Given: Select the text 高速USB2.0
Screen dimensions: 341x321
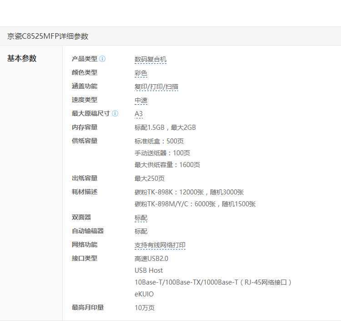Looking at the screenshot, I should click(151, 259).
